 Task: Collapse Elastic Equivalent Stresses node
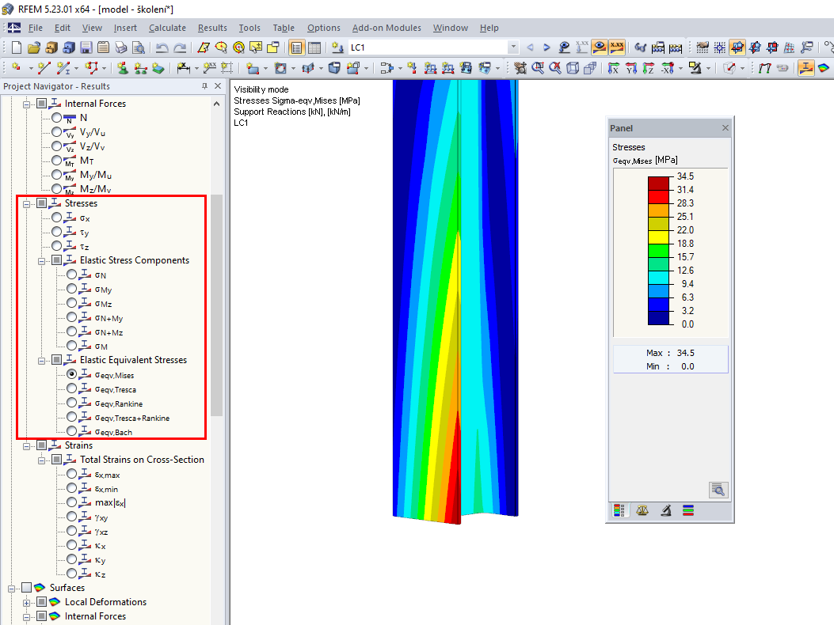click(41, 361)
